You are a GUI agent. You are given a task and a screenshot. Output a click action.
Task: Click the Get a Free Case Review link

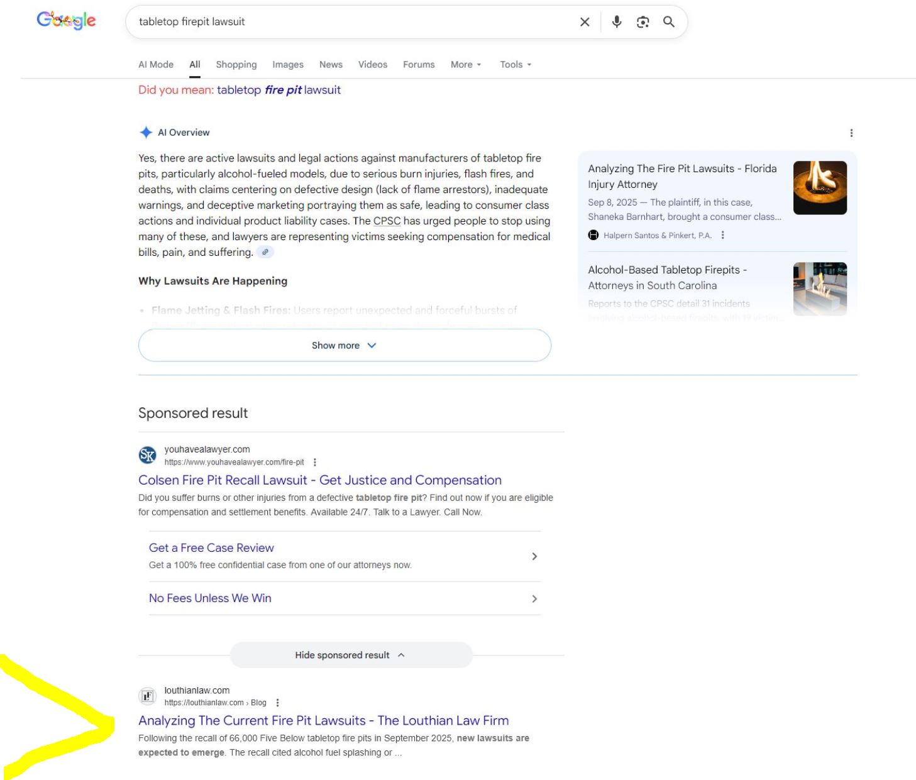point(211,547)
